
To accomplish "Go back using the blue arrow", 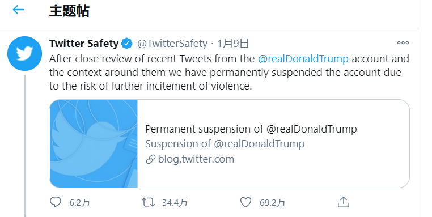I will tap(19, 10).
